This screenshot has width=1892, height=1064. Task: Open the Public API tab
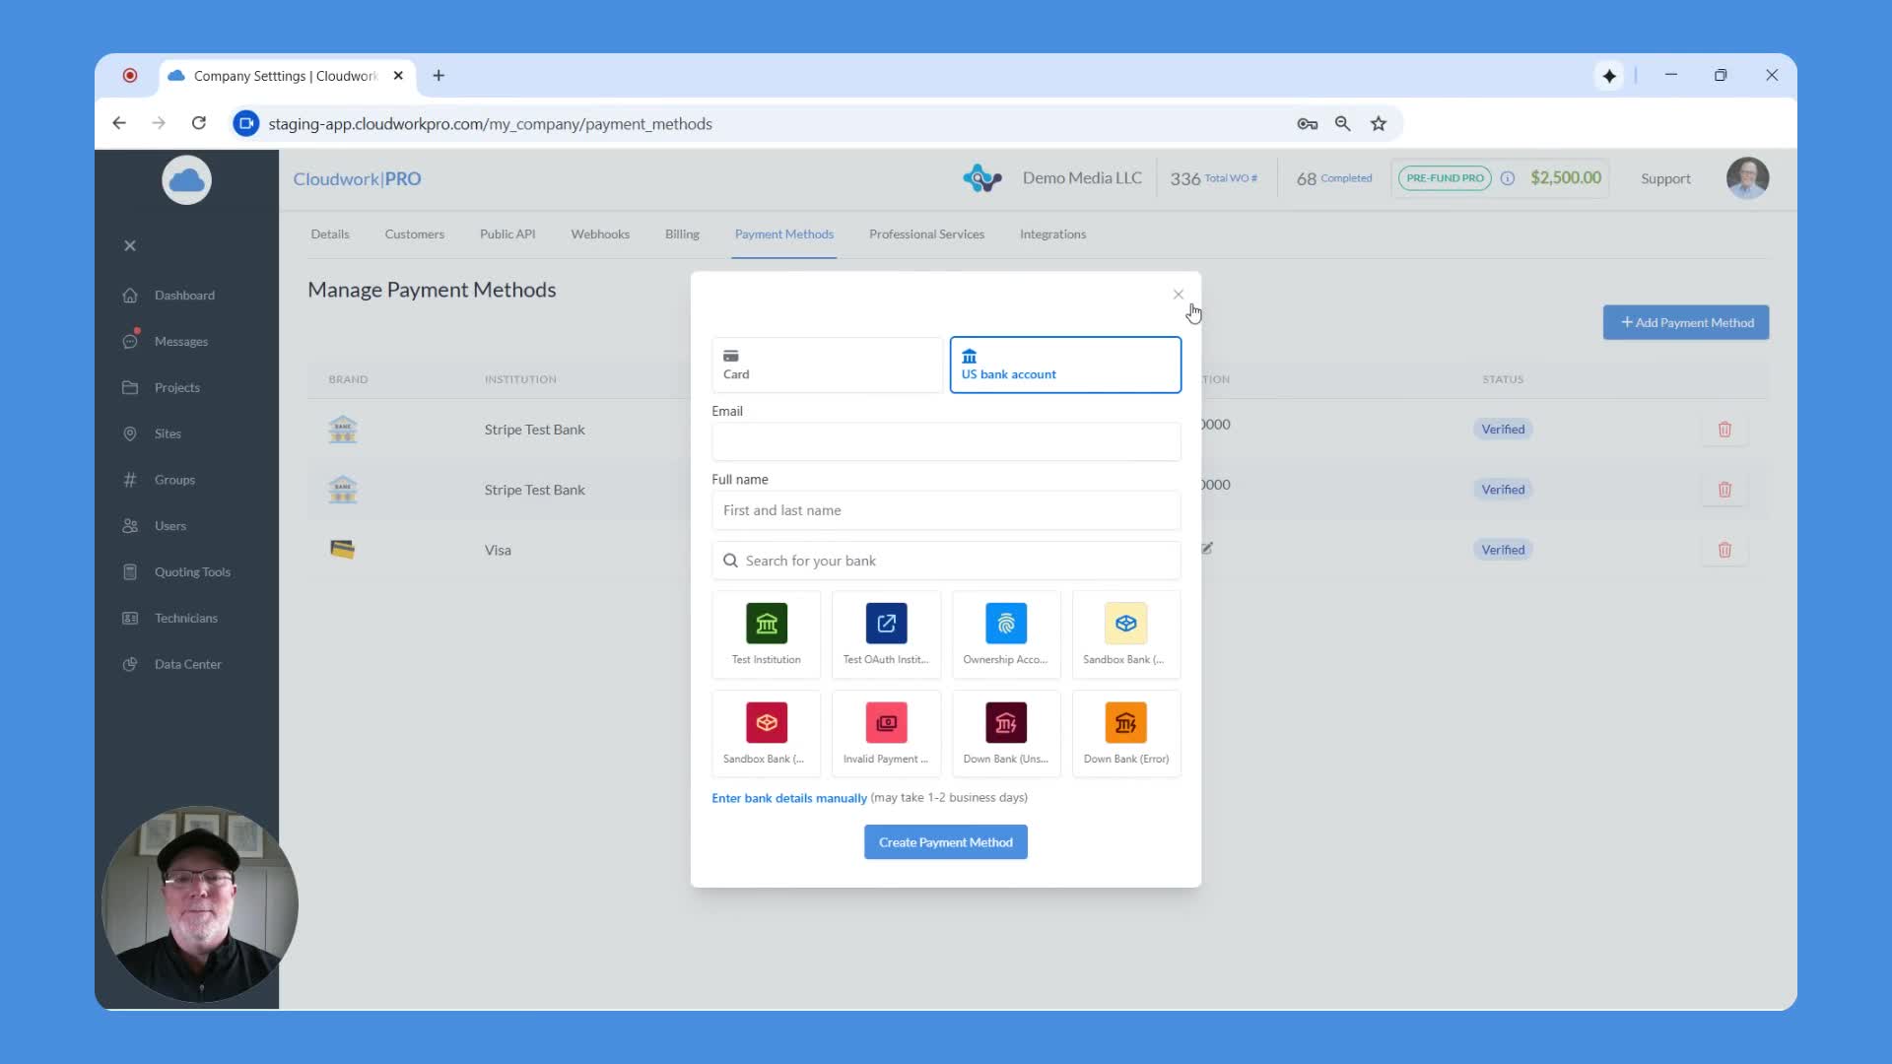click(x=507, y=234)
